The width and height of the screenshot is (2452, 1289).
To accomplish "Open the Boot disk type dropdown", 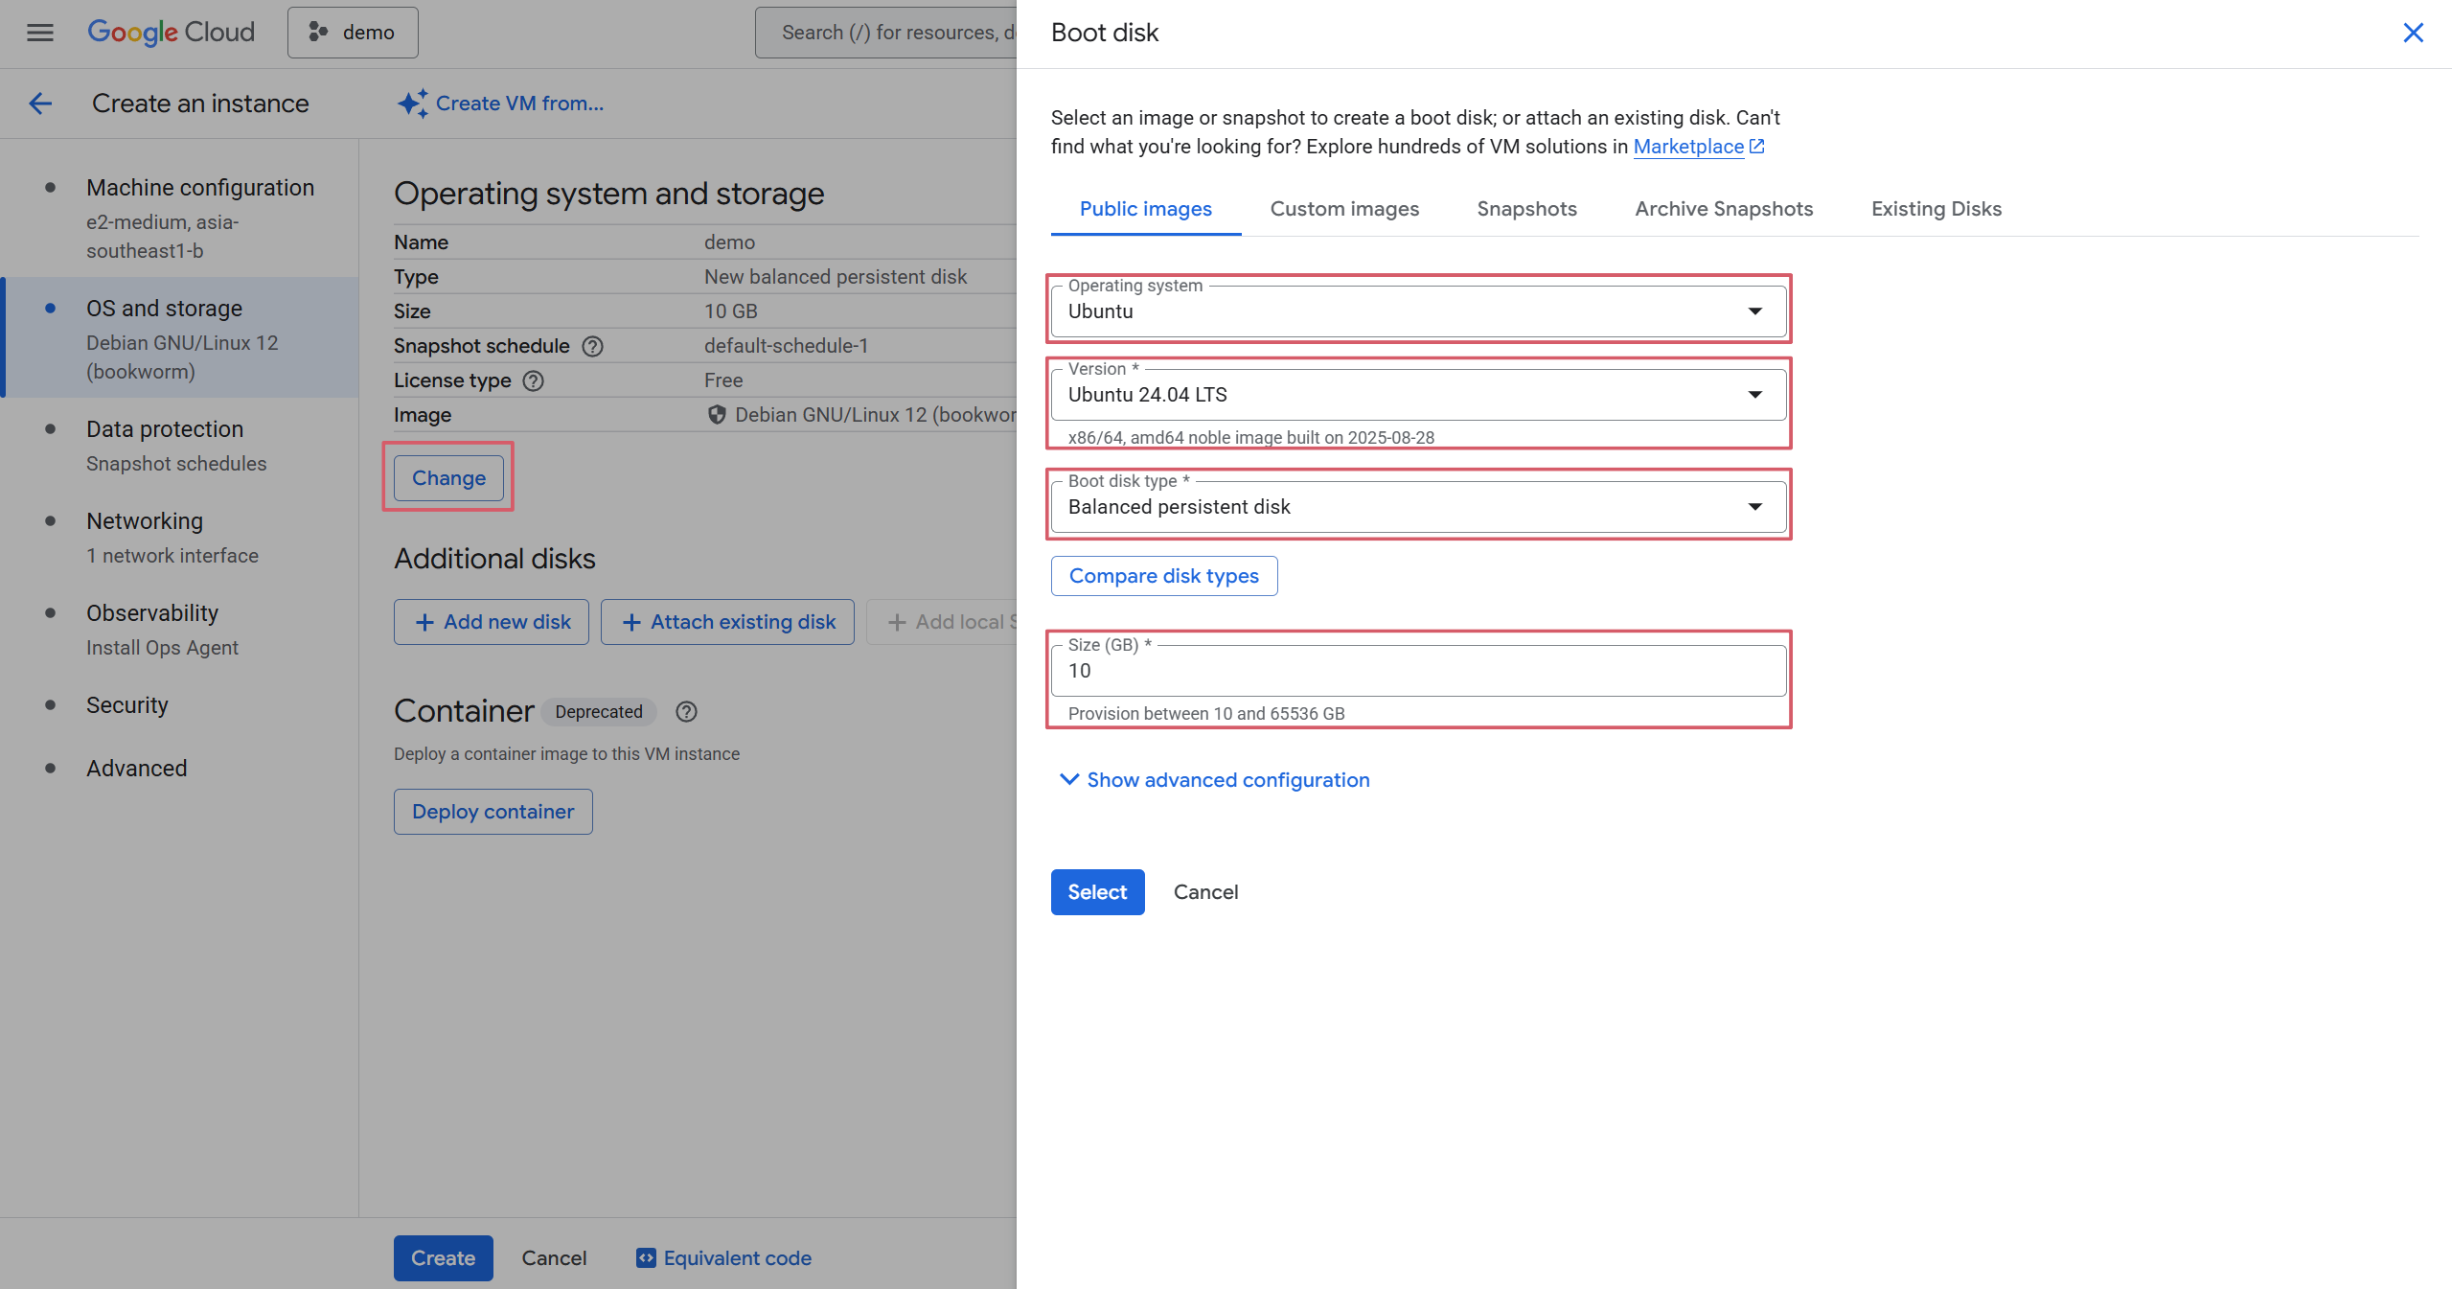I will click(x=1418, y=507).
